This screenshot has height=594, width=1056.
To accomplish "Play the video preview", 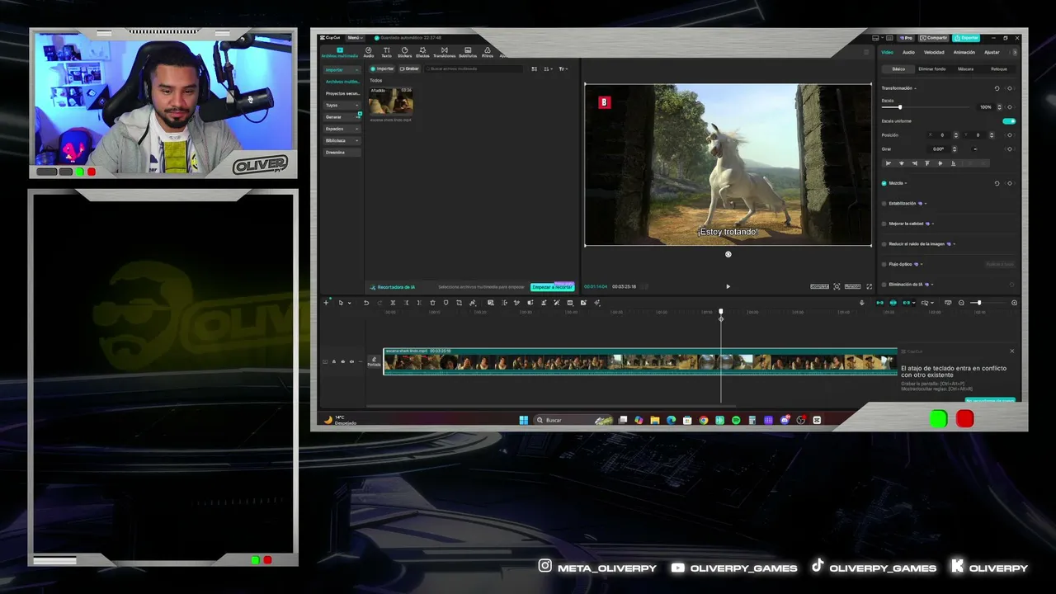I will click(x=728, y=286).
